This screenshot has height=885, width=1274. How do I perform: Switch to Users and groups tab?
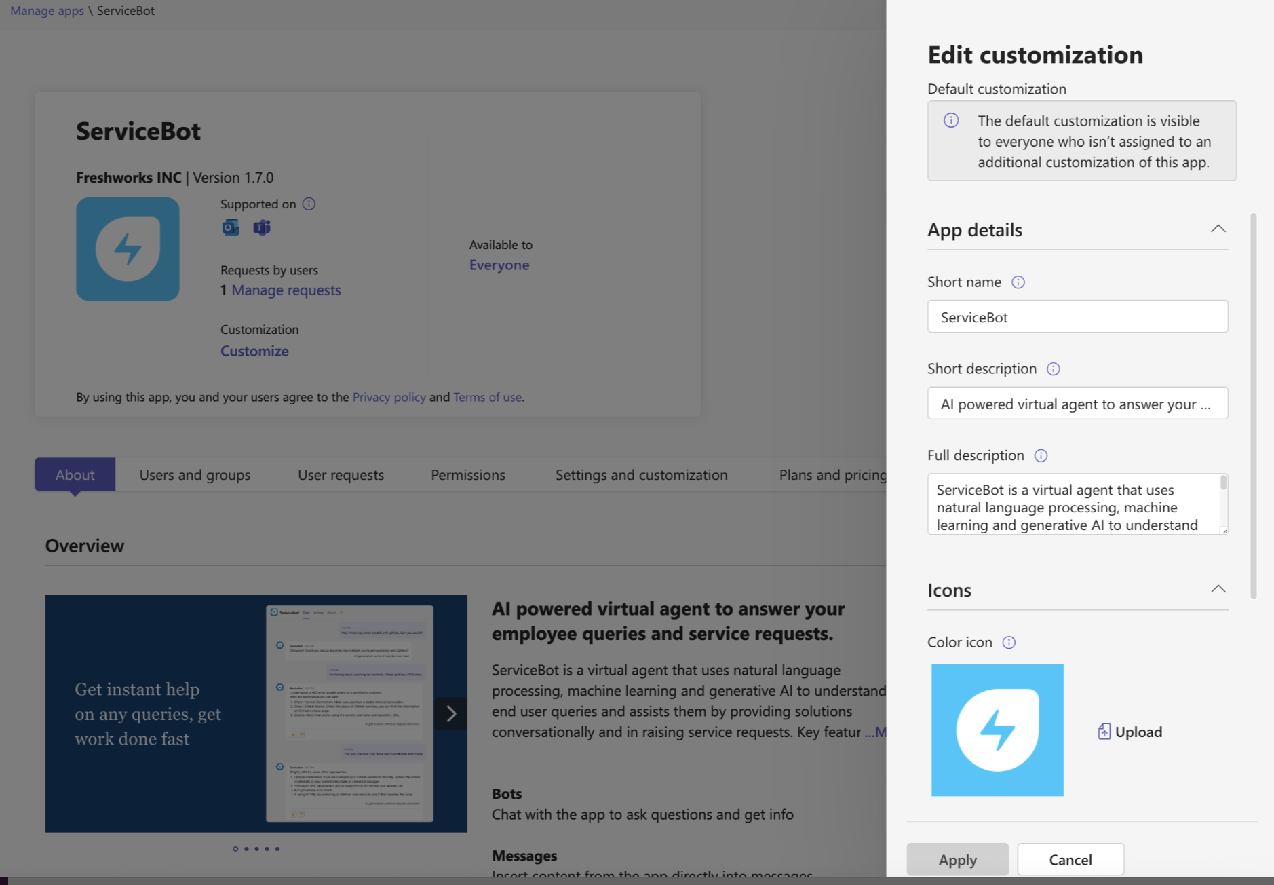(195, 475)
